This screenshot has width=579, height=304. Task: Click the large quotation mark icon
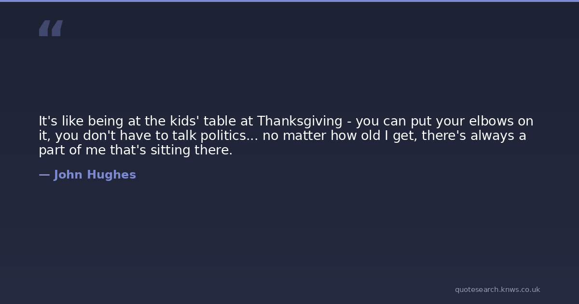51,28
